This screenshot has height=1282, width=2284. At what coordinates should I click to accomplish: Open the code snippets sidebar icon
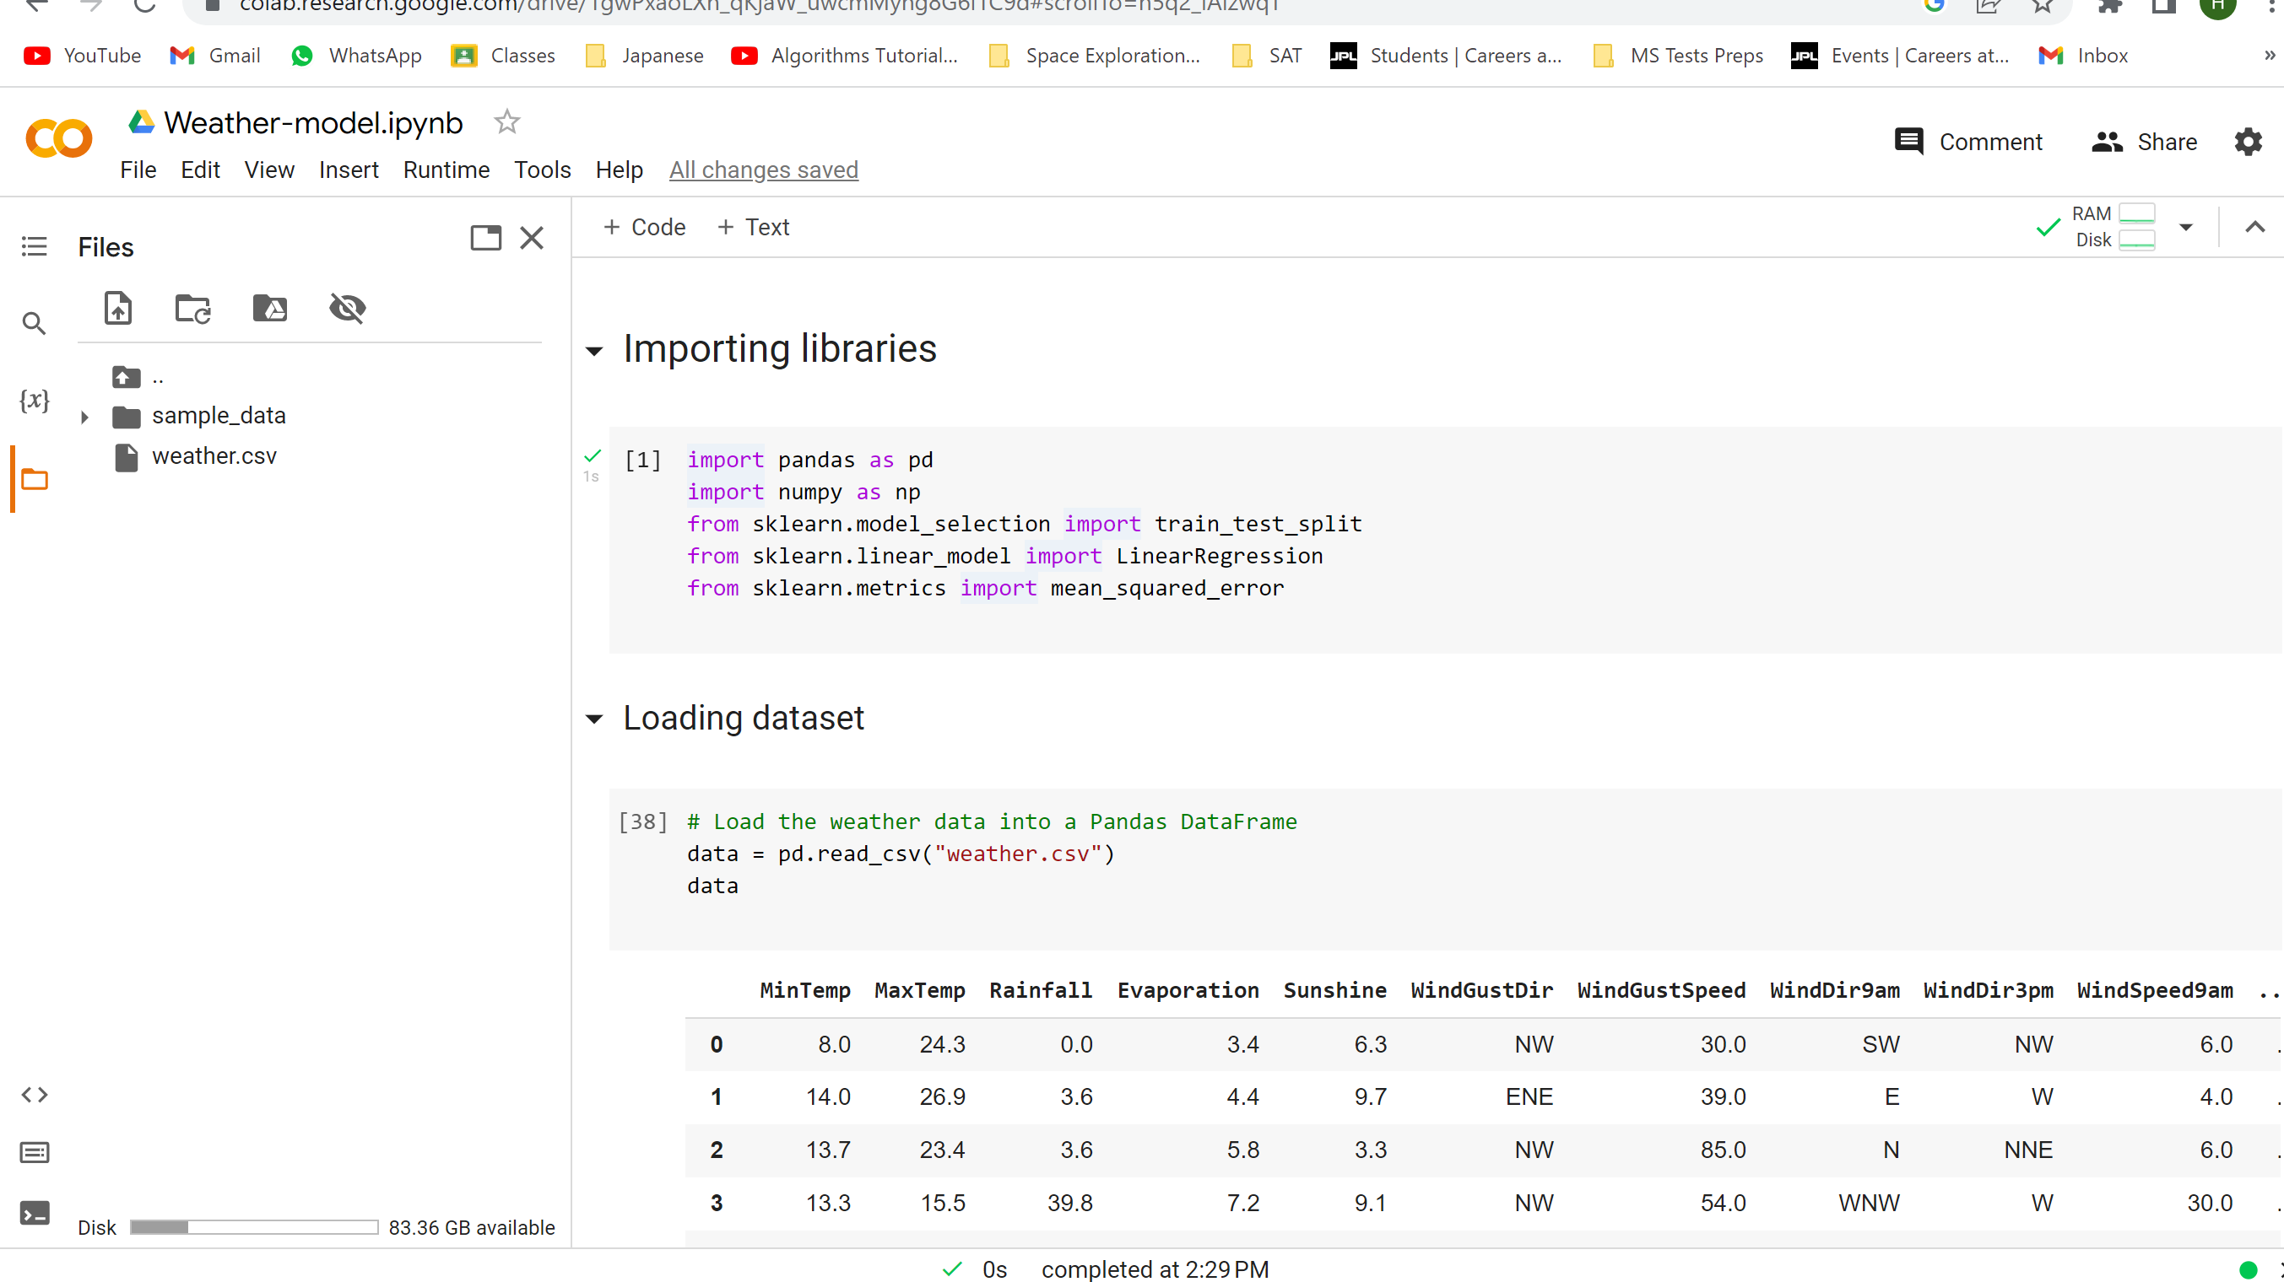tap(34, 1094)
